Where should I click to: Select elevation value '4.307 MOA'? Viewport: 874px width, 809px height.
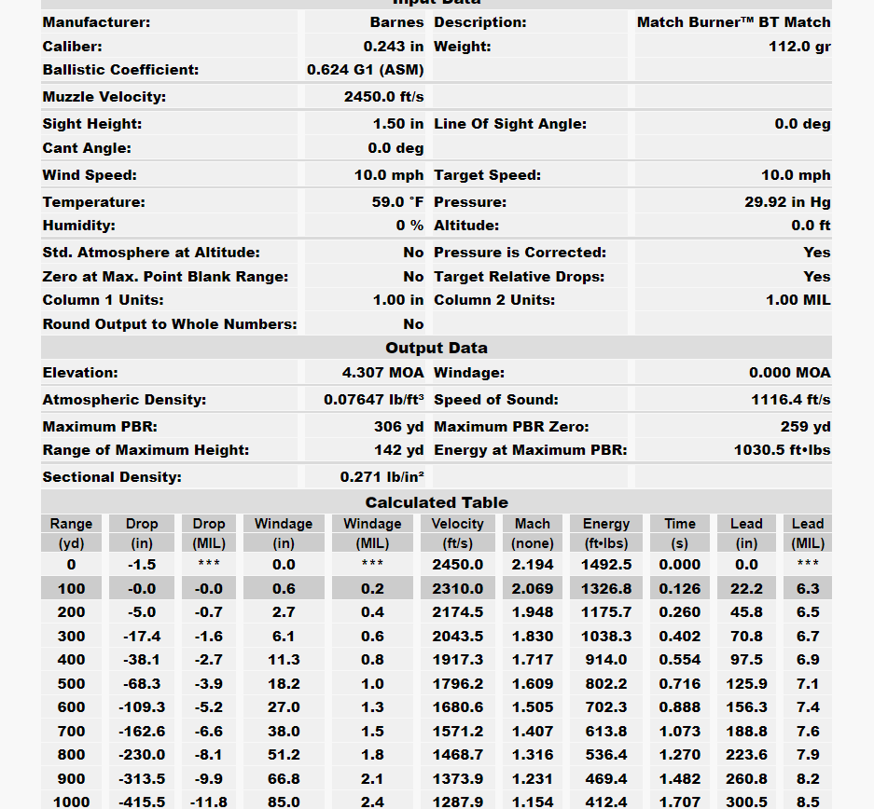click(382, 373)
